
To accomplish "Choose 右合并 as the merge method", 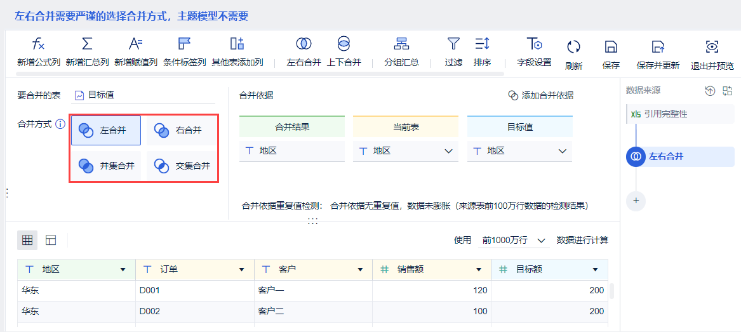I will click(182, 130).
